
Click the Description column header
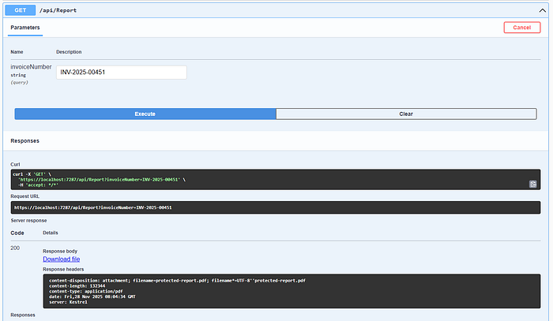(69, 52)
